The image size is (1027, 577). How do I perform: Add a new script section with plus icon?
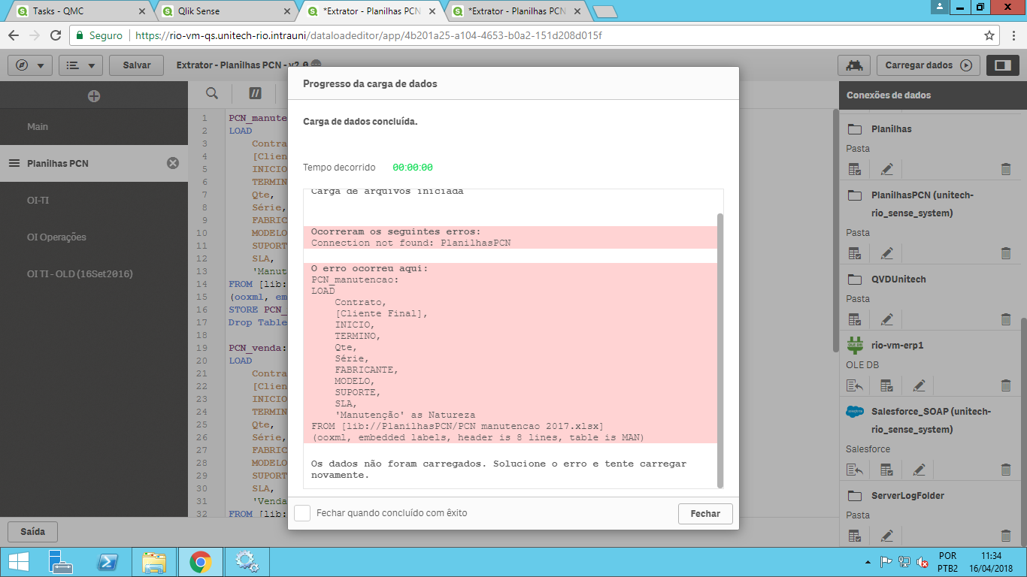[x=94, y=95]
